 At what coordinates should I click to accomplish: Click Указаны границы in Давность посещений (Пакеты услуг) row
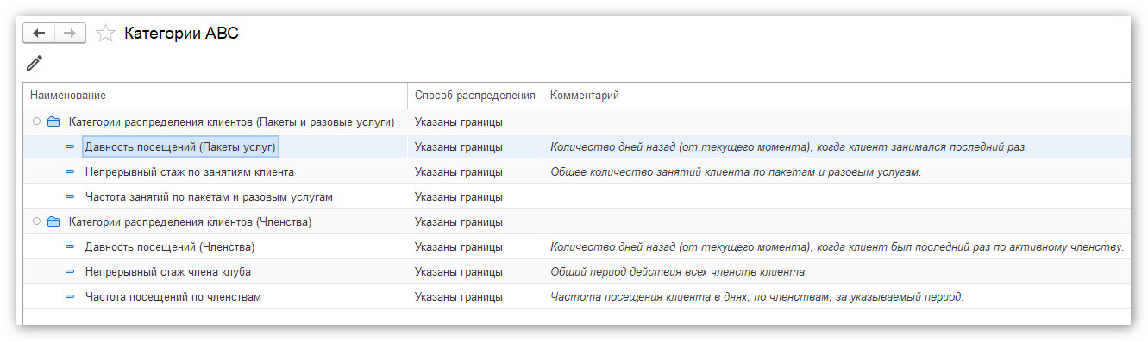click(x=458, y=147)
